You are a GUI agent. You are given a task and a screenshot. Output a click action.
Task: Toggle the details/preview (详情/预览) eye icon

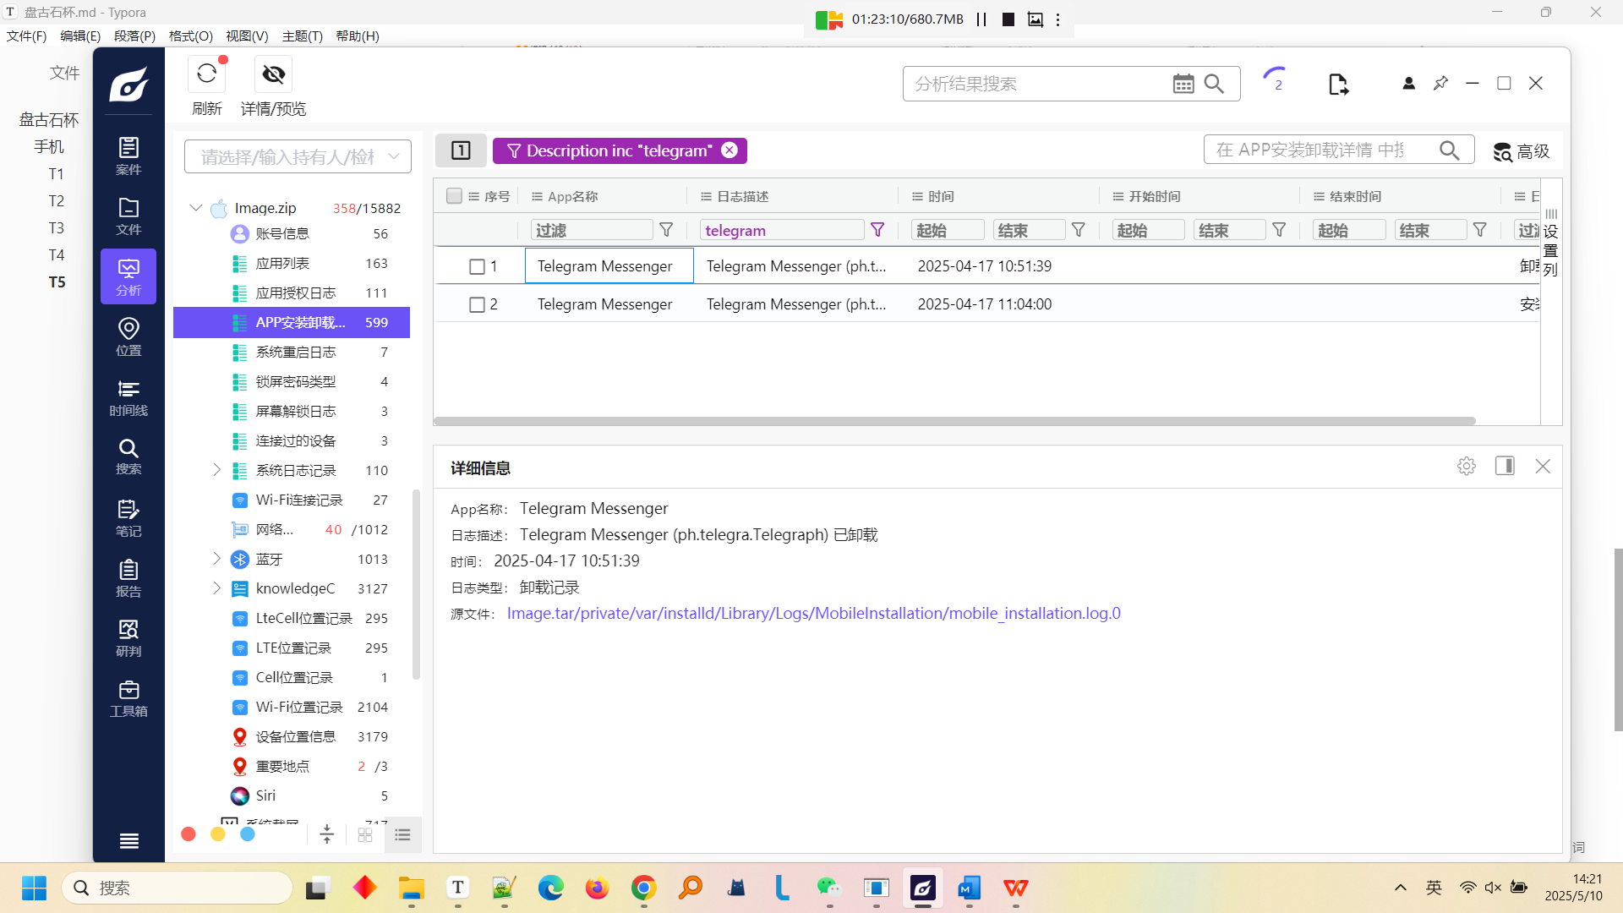click(x=273, y=75)
